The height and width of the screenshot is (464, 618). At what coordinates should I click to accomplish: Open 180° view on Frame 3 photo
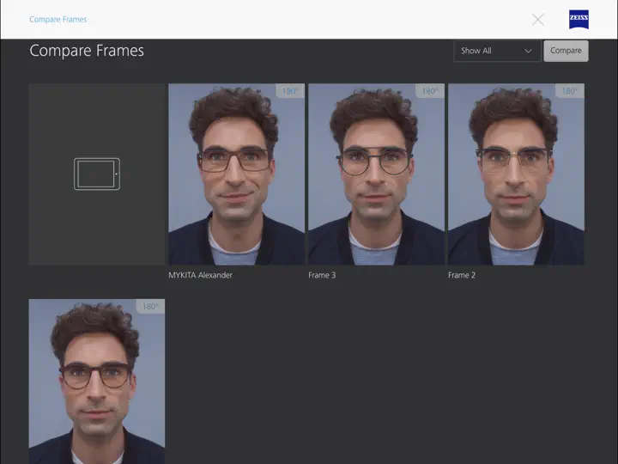(430, 91)
